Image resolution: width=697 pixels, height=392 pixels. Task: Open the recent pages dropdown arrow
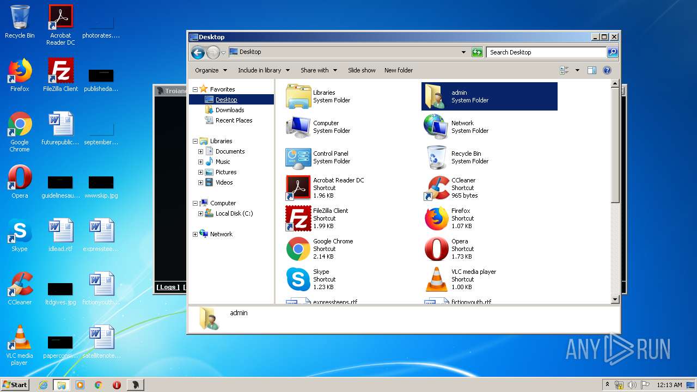[x=223, y=53]
